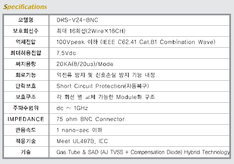Click the Specifications heading
The height and width of the screenshot is (164, 234).
25,7
